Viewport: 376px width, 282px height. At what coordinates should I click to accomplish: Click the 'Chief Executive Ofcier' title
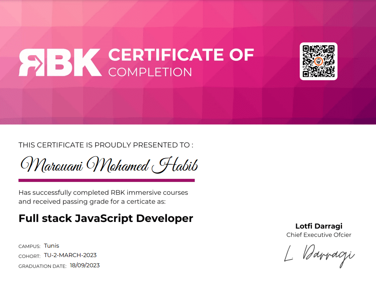click(319, 235)
